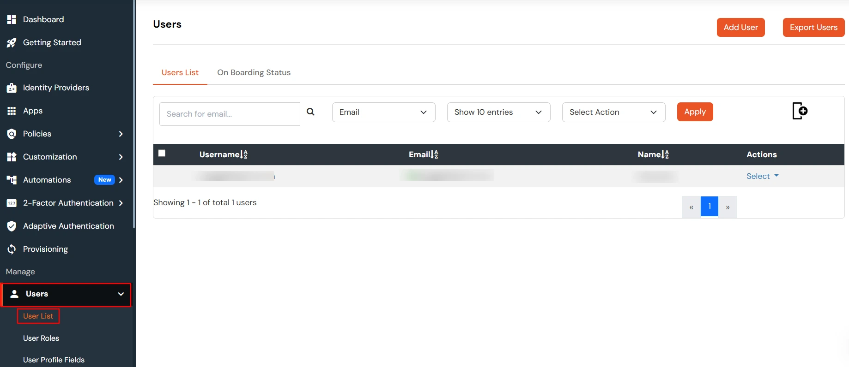Click next page double-arrow button
The image size is (849, 367).
(x=728, y=207)
